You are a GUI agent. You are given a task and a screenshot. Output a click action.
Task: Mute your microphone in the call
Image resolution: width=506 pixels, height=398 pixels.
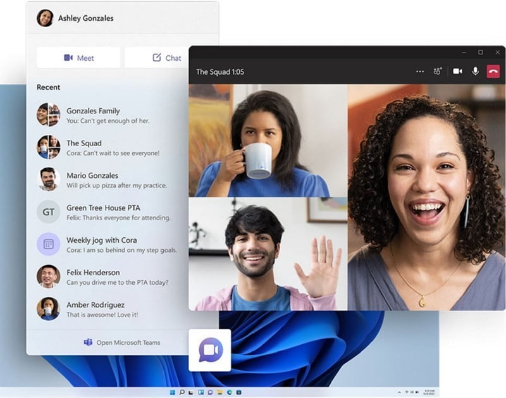coord(476,71)
